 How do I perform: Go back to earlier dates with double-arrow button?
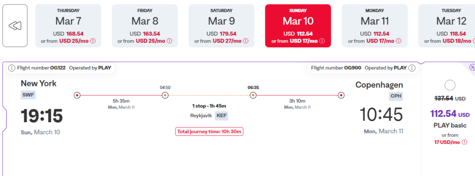click(x=15, y=26)
